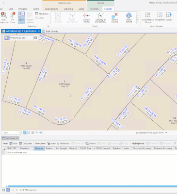Expand the Tools gallery

pyautogui.click(x=138, y=22)
